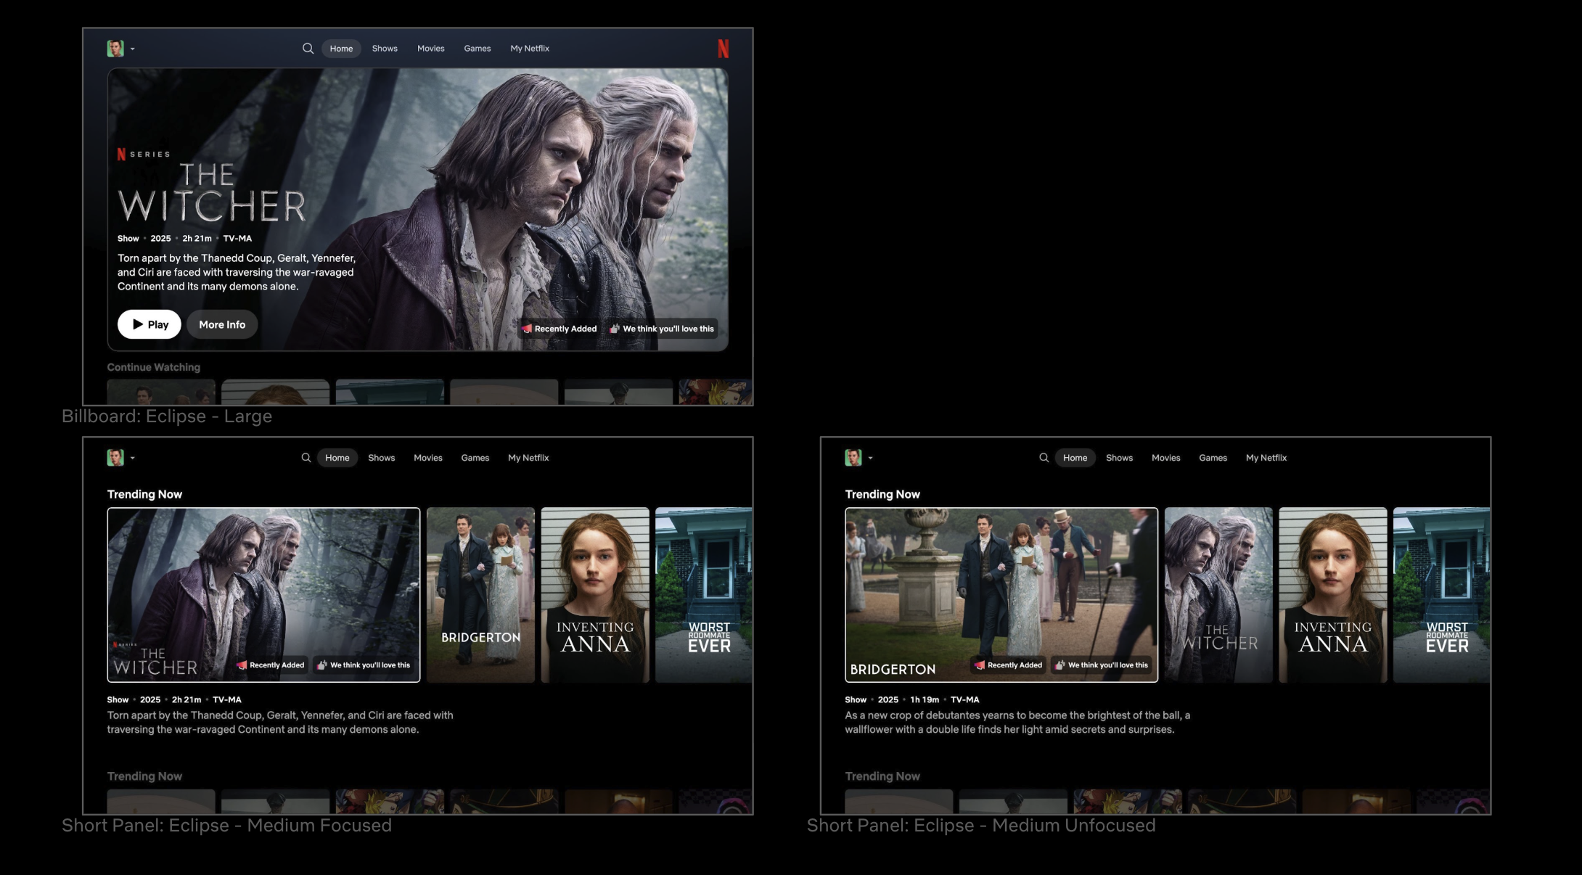The width and height of the screenshot is (1582, 875).
Task: Play The Witcher from the billboard
Action: pos(149,324)
